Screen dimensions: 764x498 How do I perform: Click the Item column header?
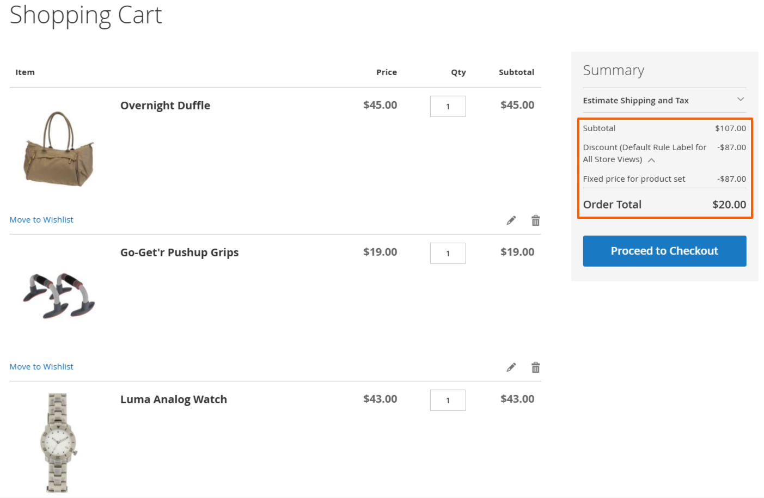25,72
